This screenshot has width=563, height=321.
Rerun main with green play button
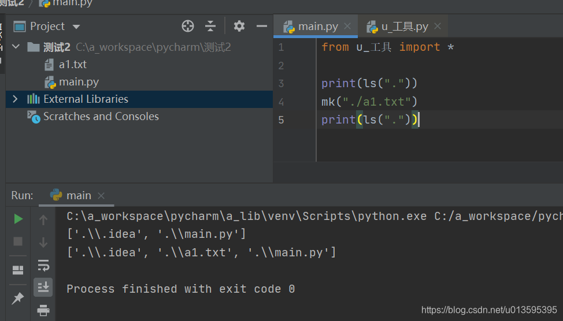click(18, 219)
